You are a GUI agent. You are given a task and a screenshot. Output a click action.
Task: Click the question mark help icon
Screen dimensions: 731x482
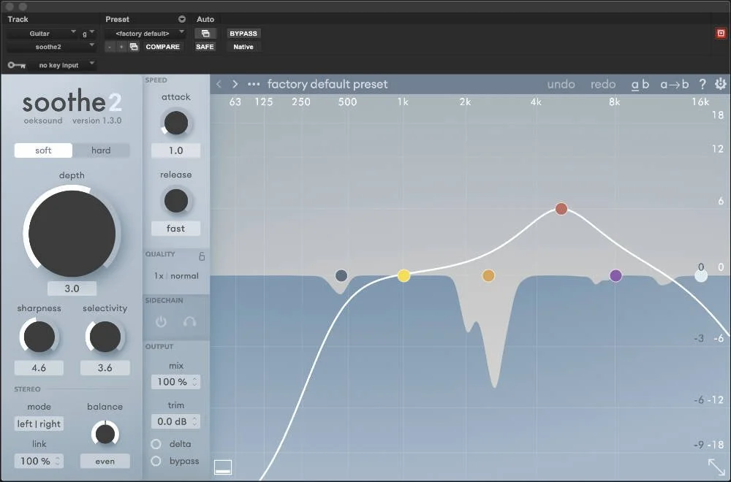pos(702,84)
